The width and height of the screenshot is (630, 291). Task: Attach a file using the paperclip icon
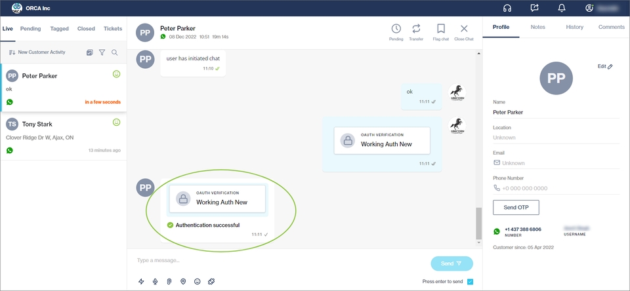coord(169,281)
